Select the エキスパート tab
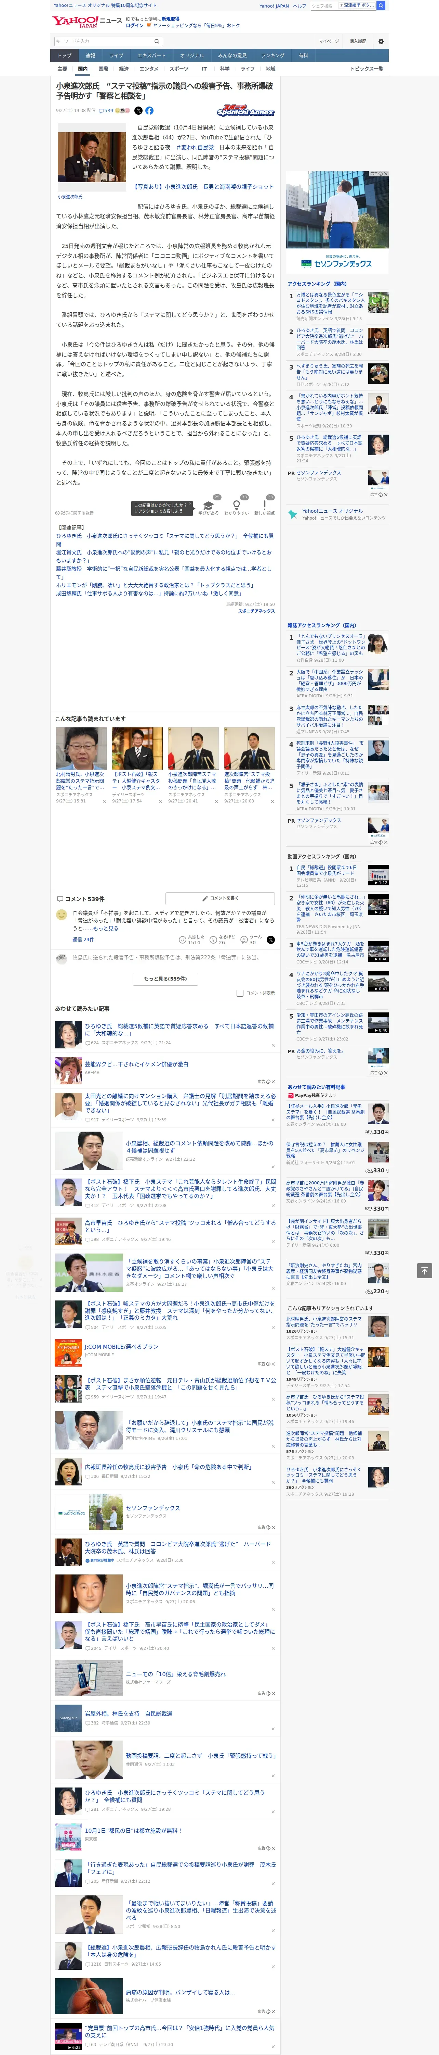 pyautogui.click(x=151, y=56)
